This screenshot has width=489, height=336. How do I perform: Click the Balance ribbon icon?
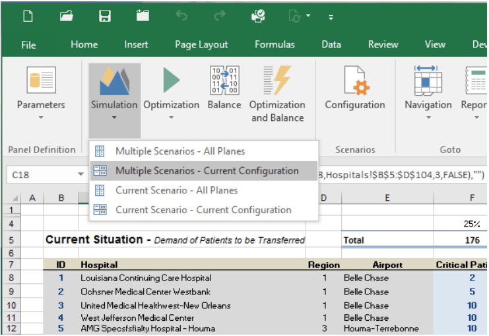click(x=224, y=81)
